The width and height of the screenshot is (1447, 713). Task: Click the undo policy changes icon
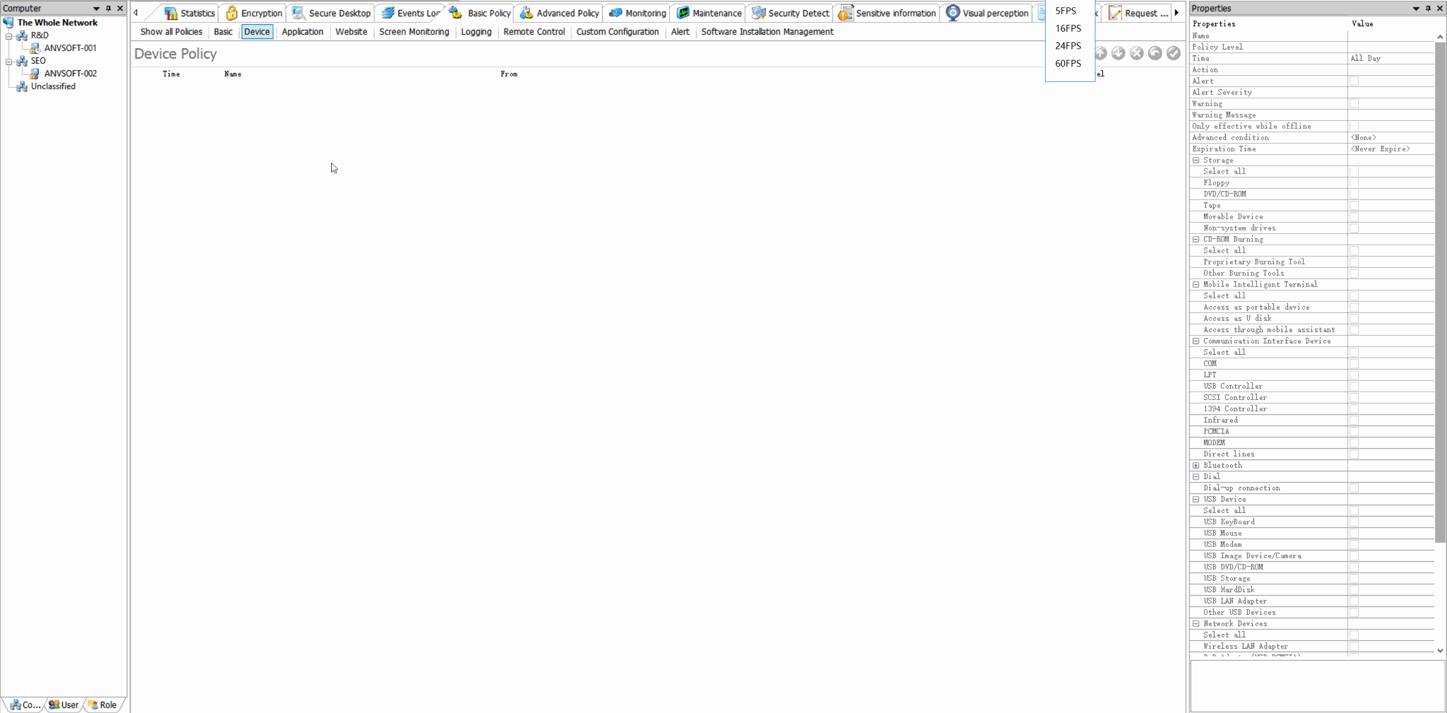[x=1155, y=53]
